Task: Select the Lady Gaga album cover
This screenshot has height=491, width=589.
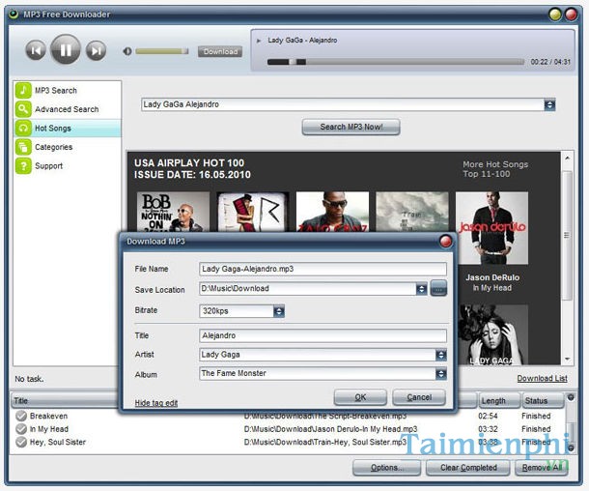Action: [x=492, y=334]
